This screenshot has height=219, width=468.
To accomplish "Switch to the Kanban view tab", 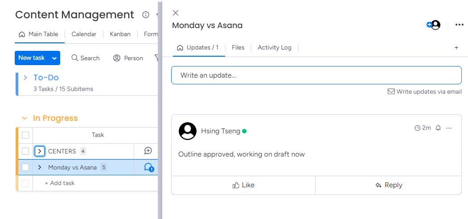I will tap(120, 34).
